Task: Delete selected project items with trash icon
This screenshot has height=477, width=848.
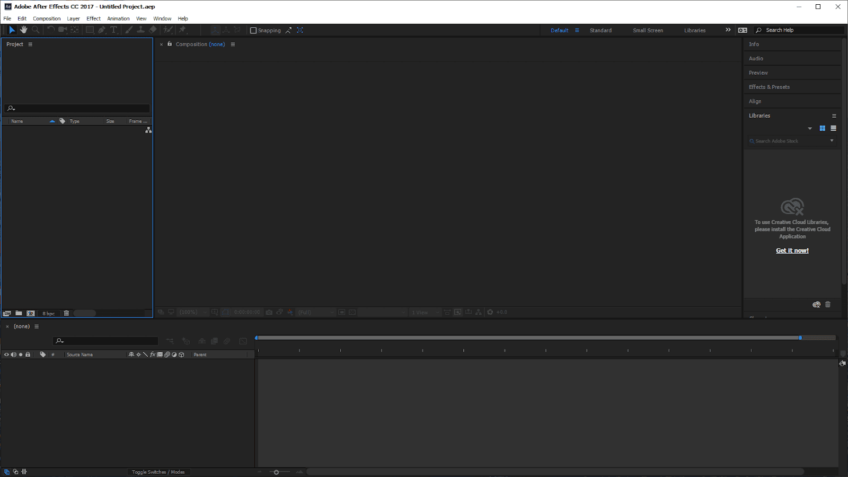Action: tap(66, 313)
